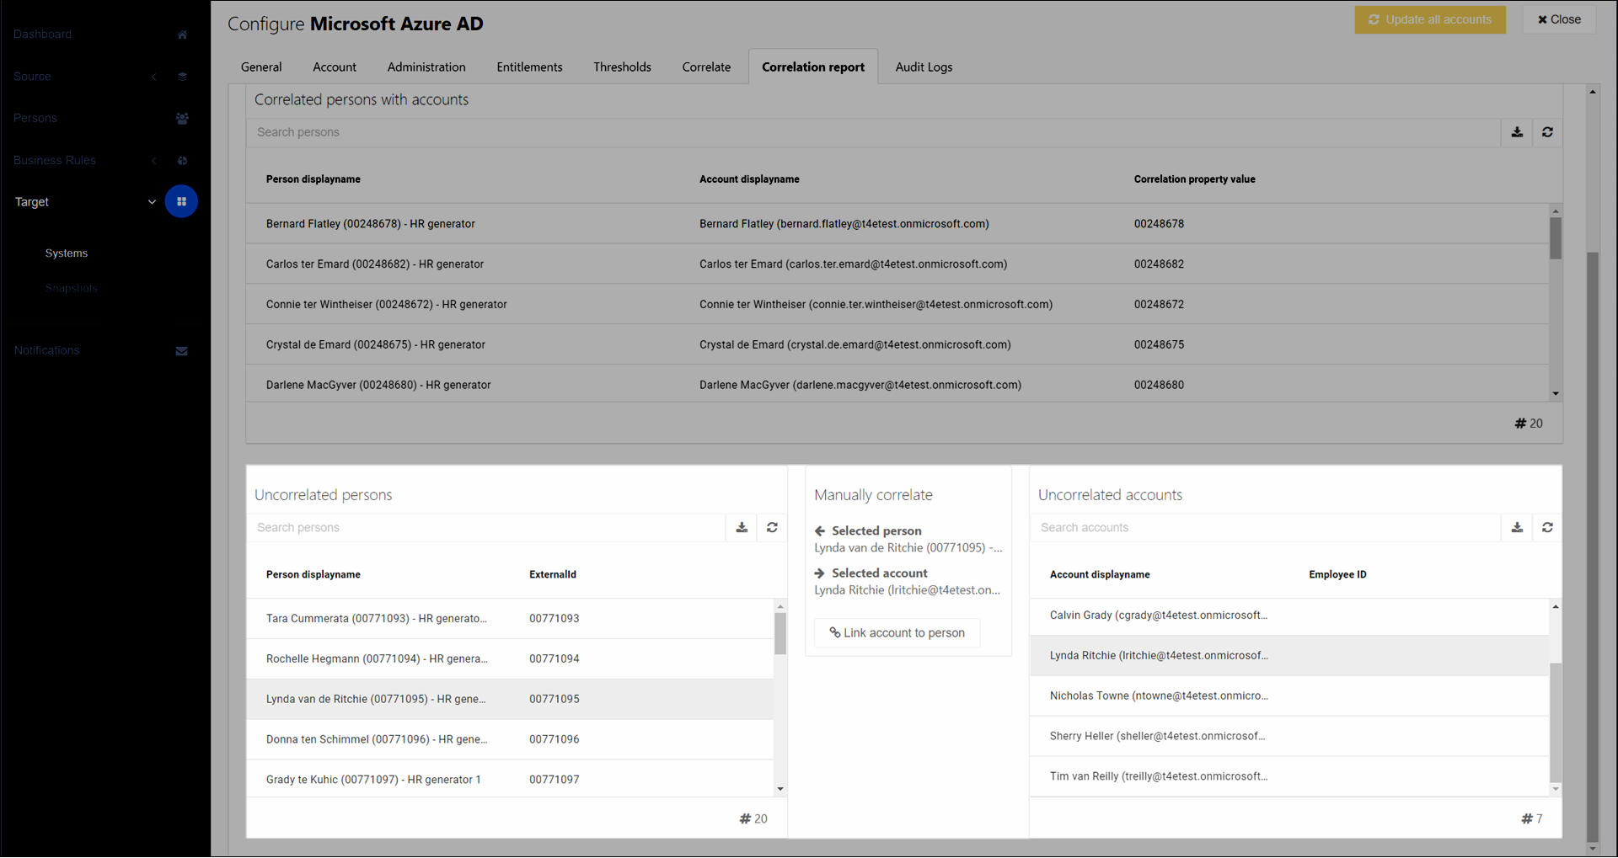
Task: Click the uncorrelated persons scroll down arrow
Action: tap(780, 790)
